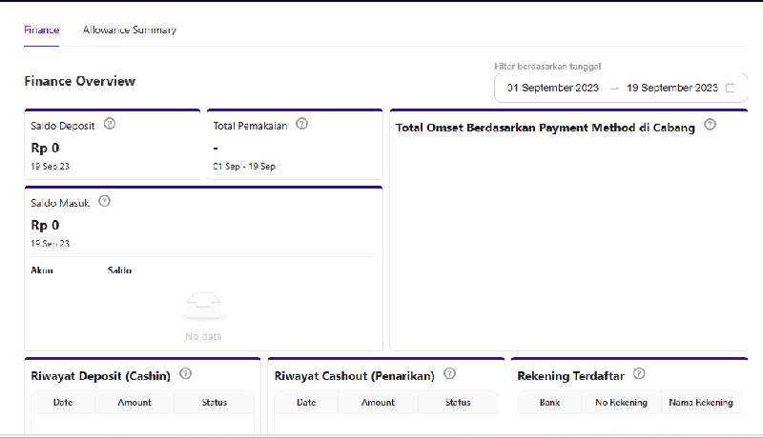The image size is (763, 438).
Task: Click help icon beside Total Omset title
Action: pos(710,125)
